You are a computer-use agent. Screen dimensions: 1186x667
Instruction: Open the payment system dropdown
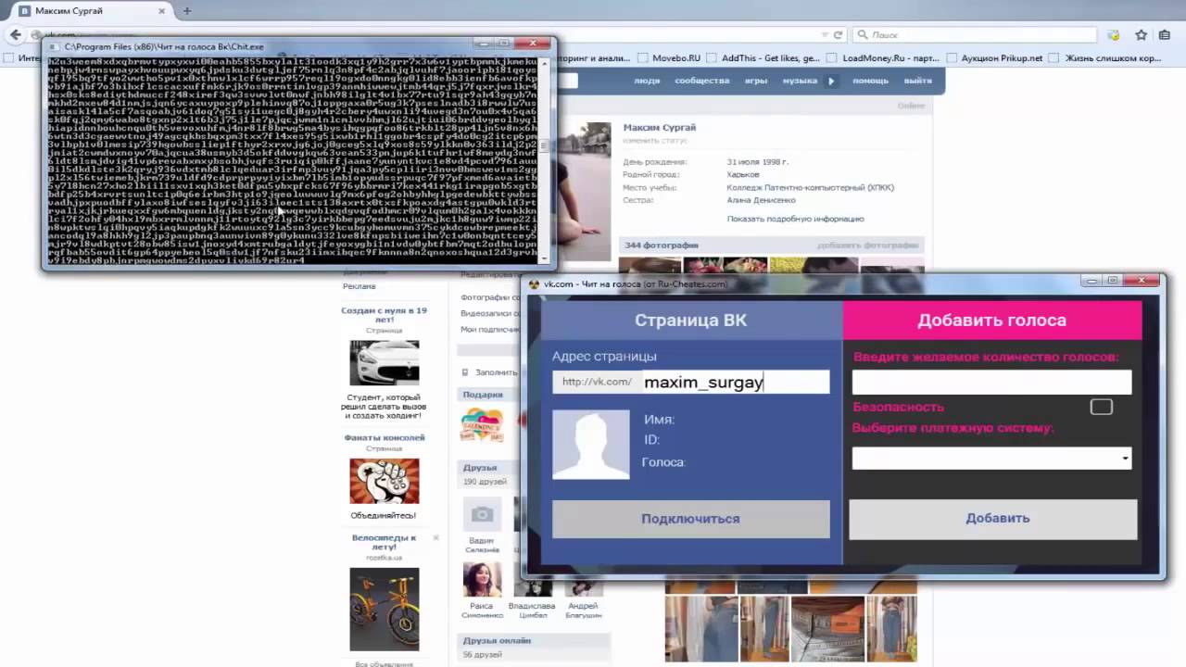(991, 458)
